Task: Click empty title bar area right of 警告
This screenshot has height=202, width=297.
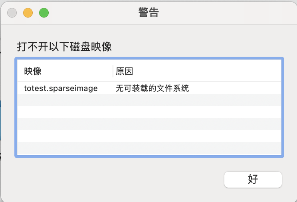Action: coord(224,13)
